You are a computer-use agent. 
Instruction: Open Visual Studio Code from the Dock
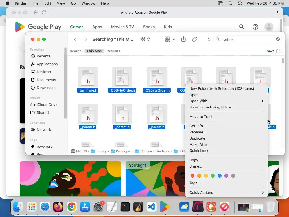tap(152, 207)
